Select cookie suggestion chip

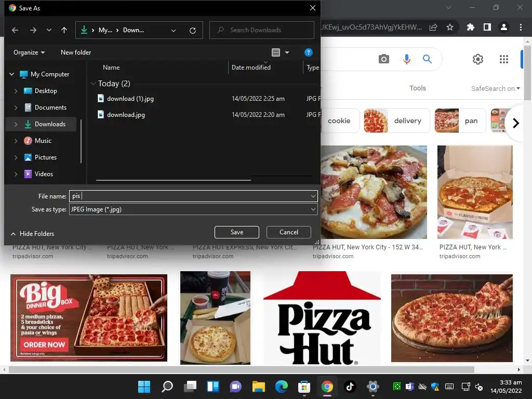[x=339, y=121]
